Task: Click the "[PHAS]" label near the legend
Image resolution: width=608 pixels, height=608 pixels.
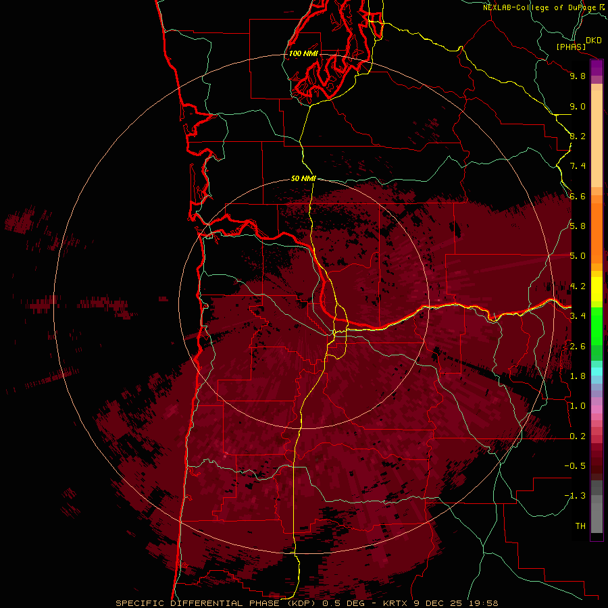Action: [x=571, y=47]
